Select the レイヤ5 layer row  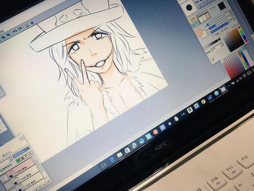coord(18,170)
